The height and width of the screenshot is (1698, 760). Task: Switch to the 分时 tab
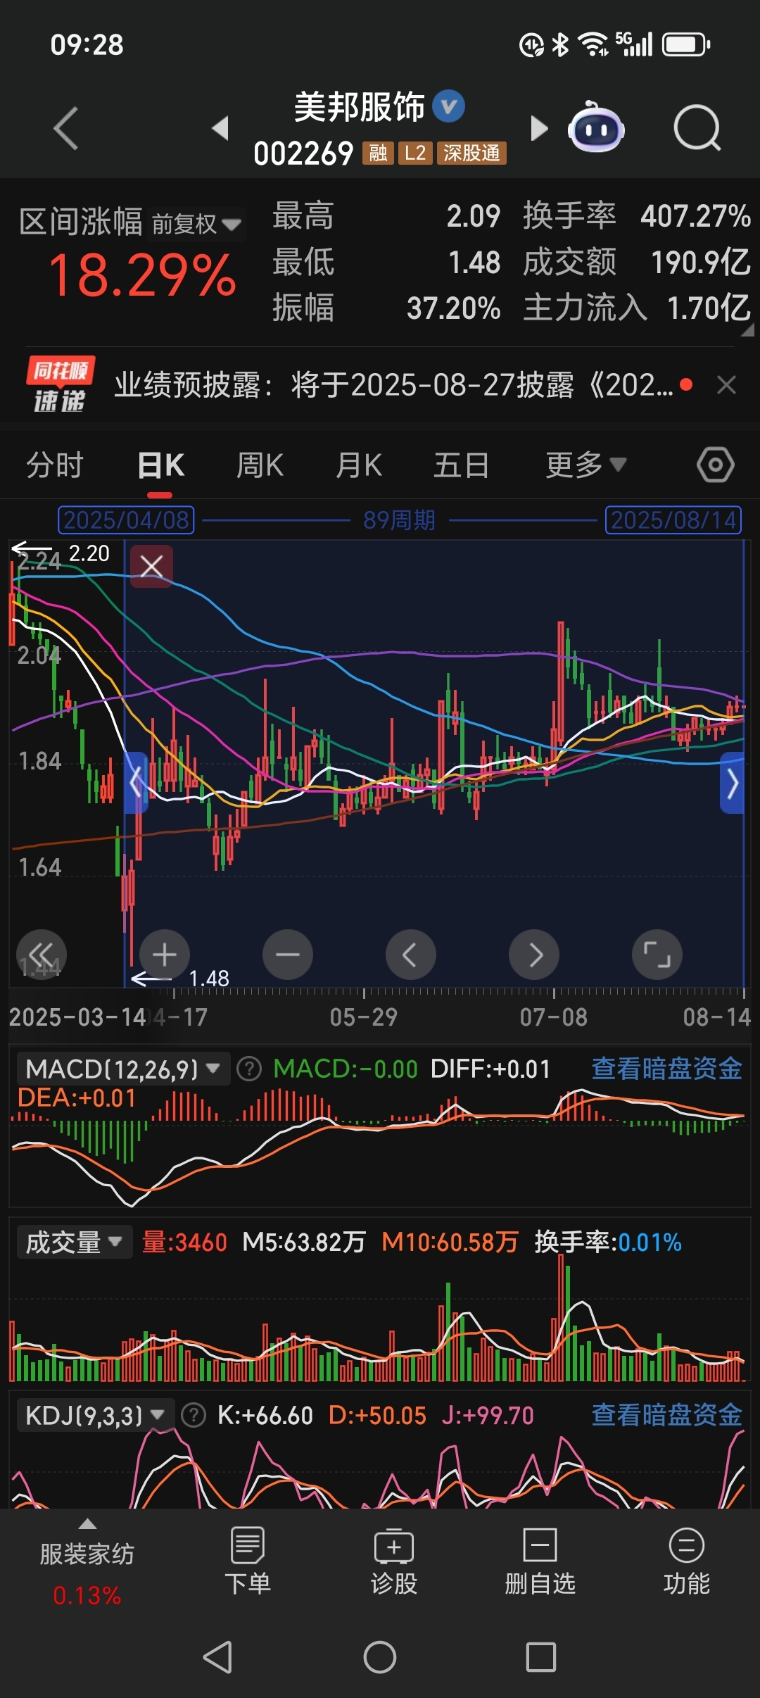(x=55, y=465)
